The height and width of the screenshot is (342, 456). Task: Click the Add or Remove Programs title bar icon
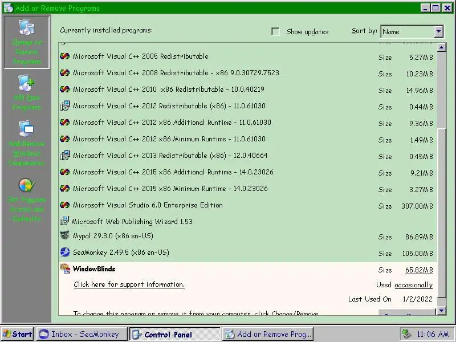pyautogui.click(x=8, y=8)
